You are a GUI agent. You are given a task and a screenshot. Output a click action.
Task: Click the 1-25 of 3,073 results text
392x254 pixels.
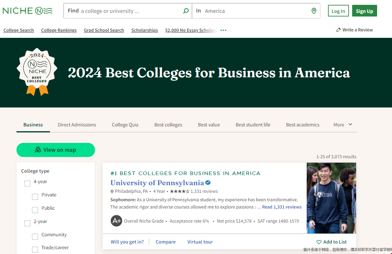(x=336, y=157)
